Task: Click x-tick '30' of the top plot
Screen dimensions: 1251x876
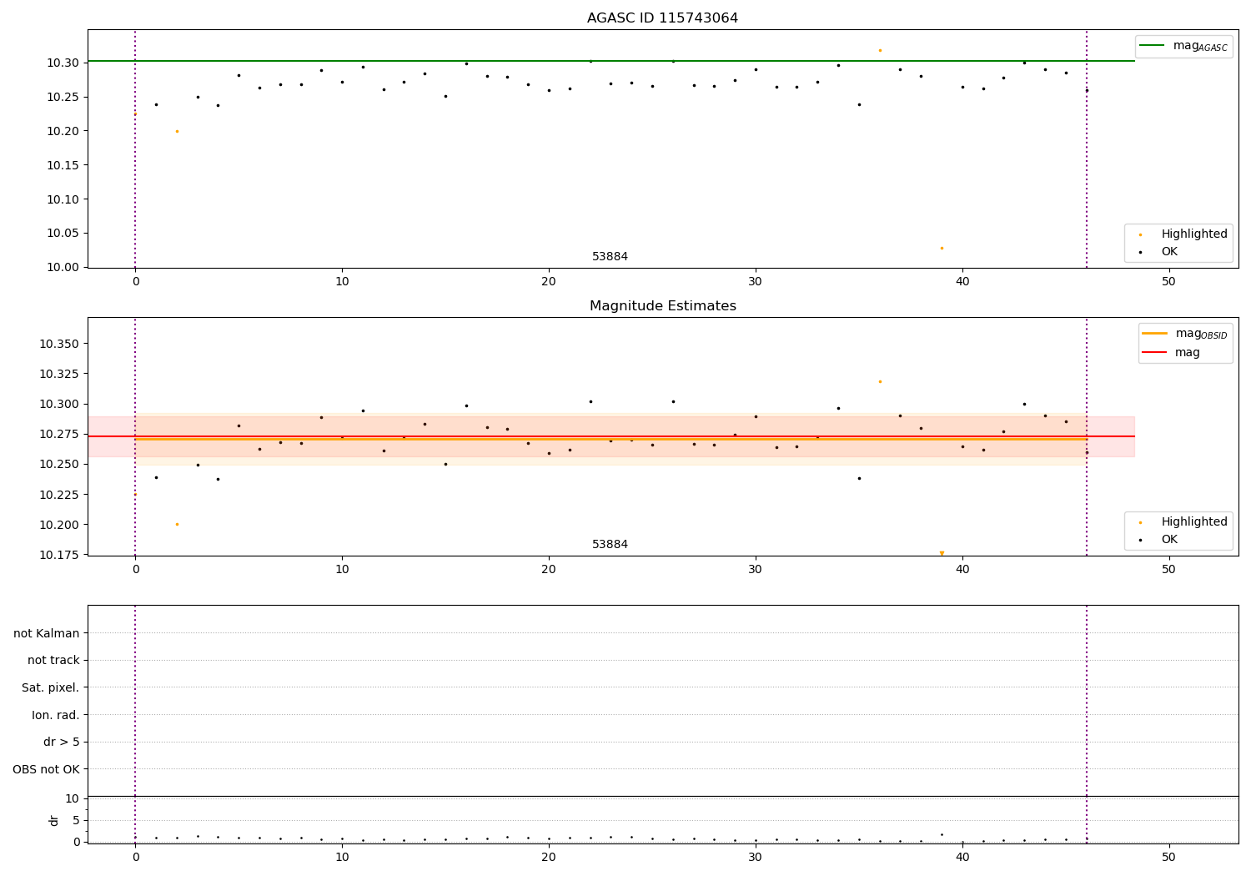Action: pyautogui.click(x=756, y=281)
